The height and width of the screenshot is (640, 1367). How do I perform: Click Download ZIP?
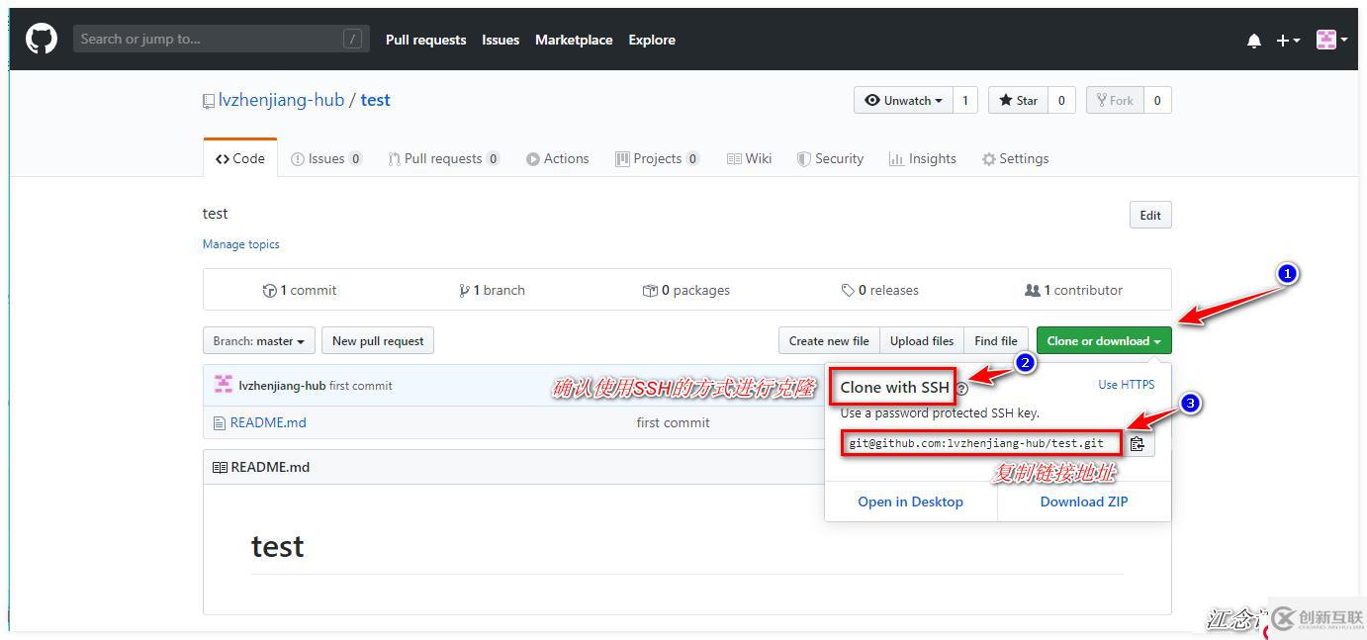click(1084, 502)
